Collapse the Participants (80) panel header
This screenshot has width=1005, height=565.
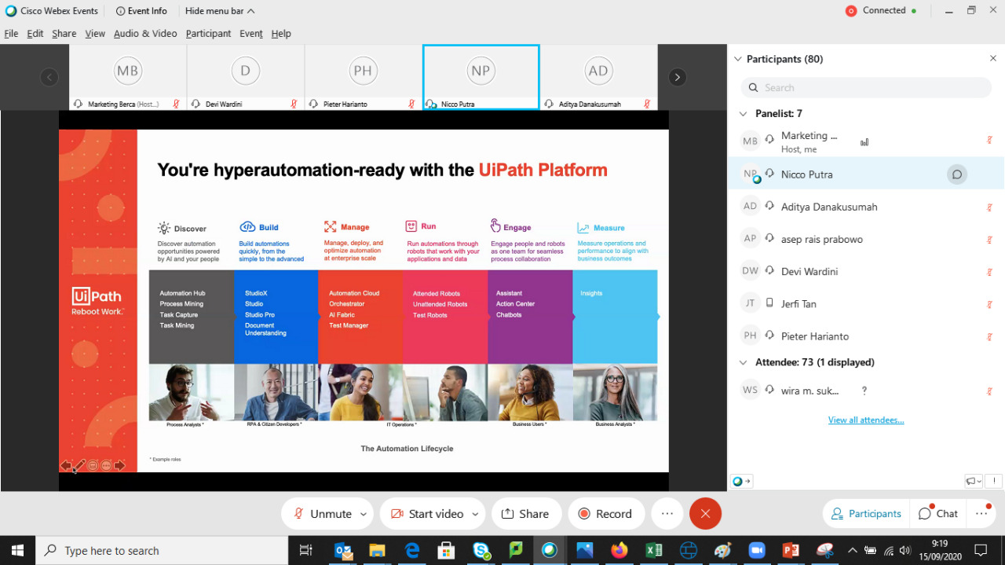[x=737, y=59]
